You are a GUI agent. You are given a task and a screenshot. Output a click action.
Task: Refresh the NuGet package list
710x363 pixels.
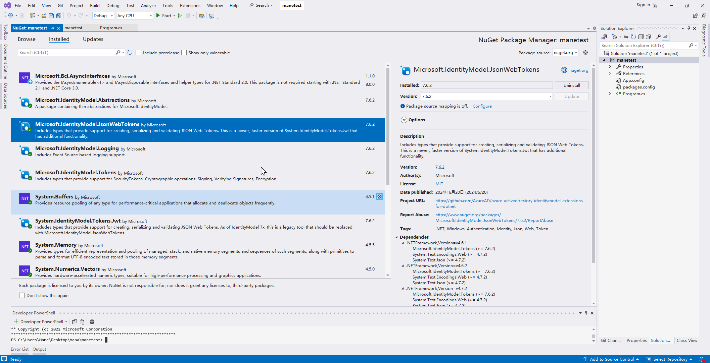pos(130,53)
